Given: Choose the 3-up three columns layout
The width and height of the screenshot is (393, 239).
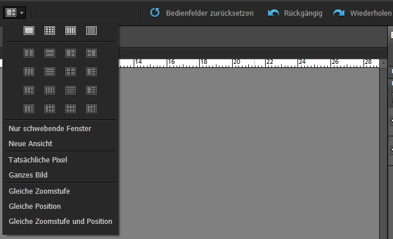Looking at the screenshot, I should 29,71.
